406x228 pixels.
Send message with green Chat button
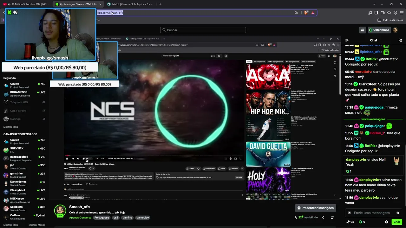[397, 222]
